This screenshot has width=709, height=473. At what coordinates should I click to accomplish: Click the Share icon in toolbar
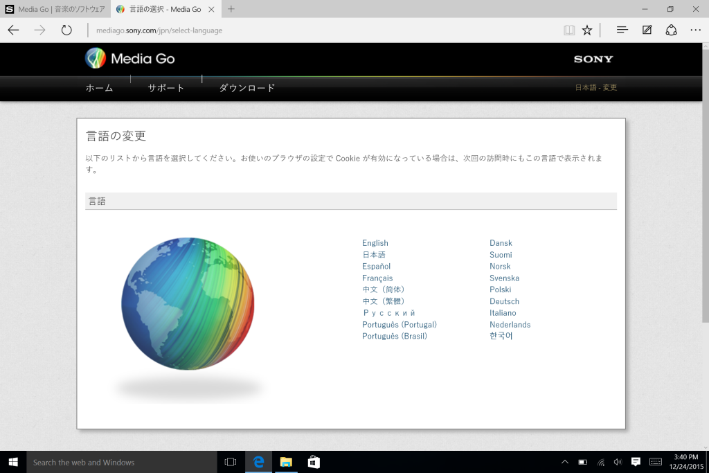671,30
